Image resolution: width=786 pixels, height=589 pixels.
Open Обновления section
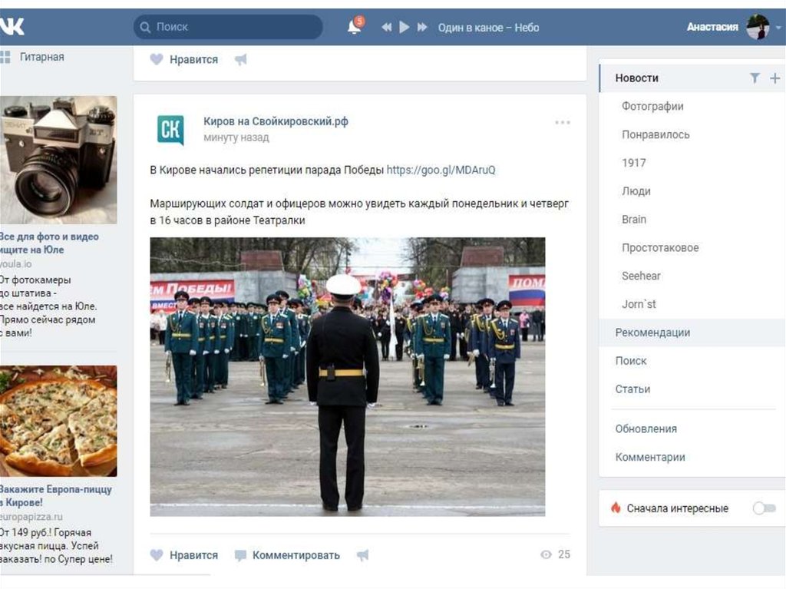coord(646,429)
